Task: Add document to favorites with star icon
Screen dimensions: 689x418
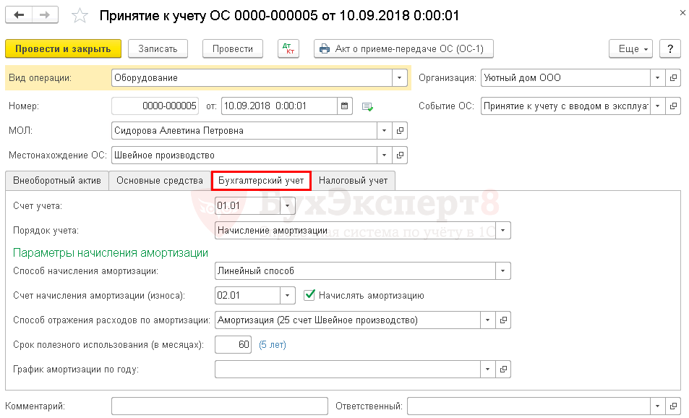Action: [x=81, y=16]
